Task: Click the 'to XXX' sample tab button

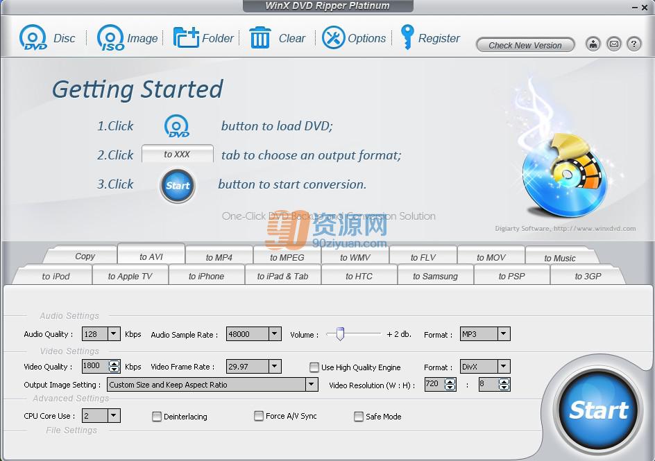Action: coord(178,154)
